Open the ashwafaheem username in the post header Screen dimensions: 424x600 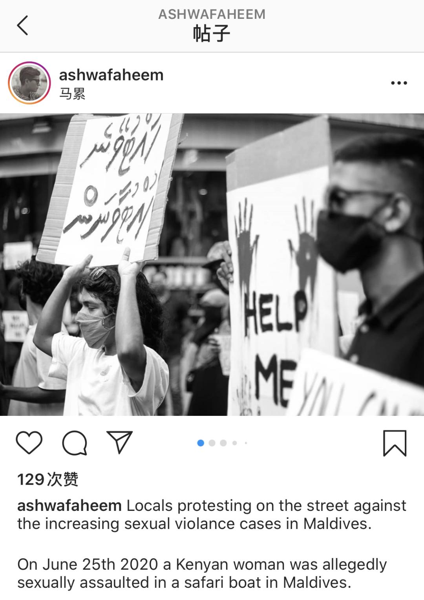(x=111, y=75)
